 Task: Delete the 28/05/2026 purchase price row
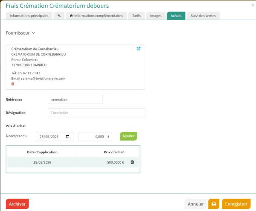[x=132, y=162]
